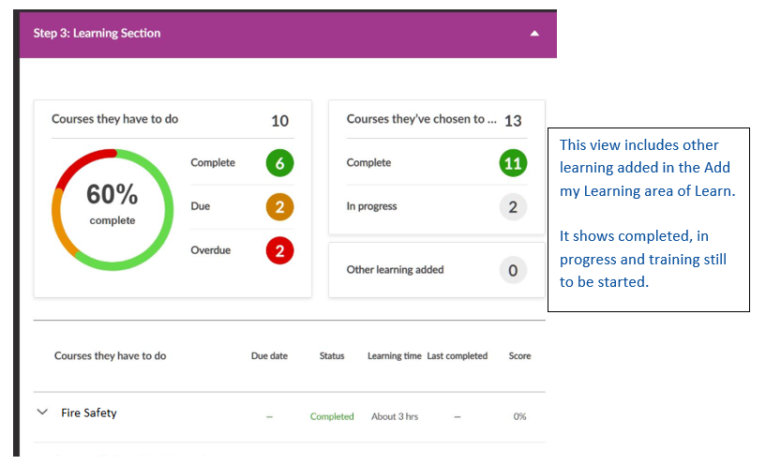The width and height of the screenshot is (766, 465).
Task: Click the green Complete badge showing 11
Action: click(512, 163)
